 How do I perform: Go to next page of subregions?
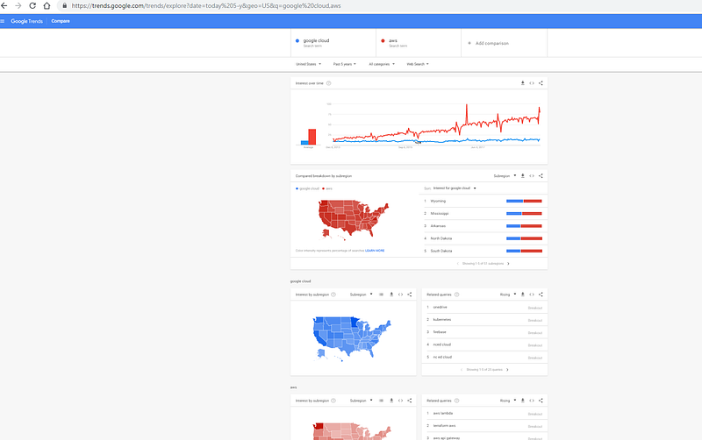(508, 263)
